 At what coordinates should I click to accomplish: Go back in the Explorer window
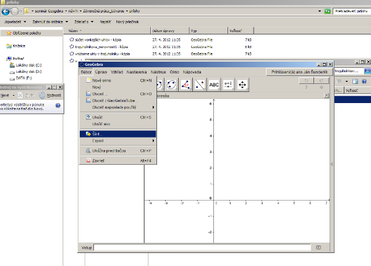tap(6, 11)
